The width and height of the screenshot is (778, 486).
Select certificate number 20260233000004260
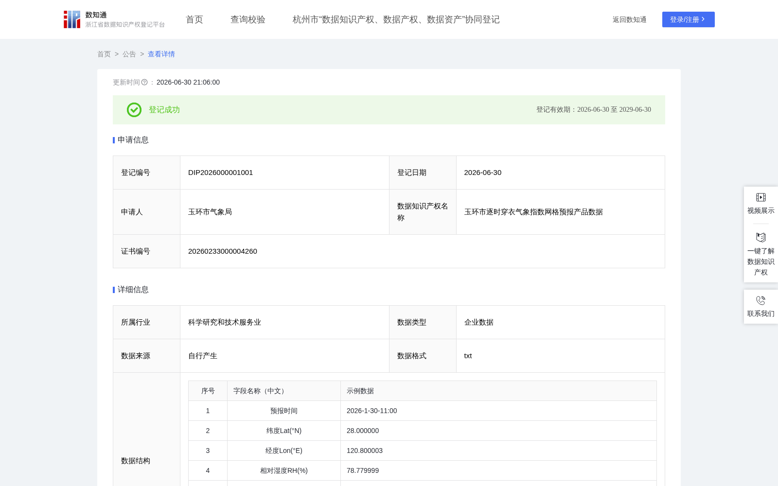pyautogui.click(x=223, y=251)
